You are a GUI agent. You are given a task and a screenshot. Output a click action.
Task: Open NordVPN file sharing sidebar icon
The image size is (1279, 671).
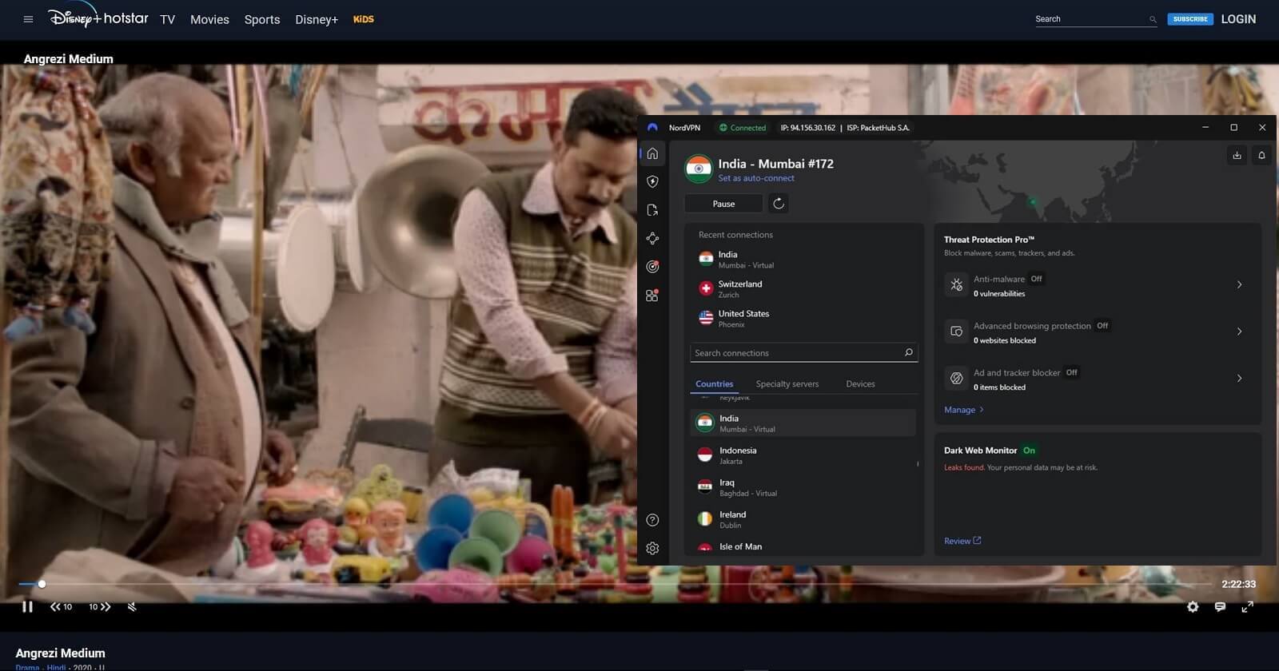(652, 210)
